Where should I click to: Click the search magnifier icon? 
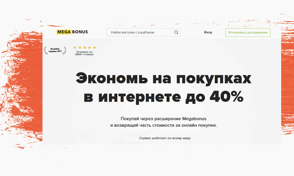point(176,32)
